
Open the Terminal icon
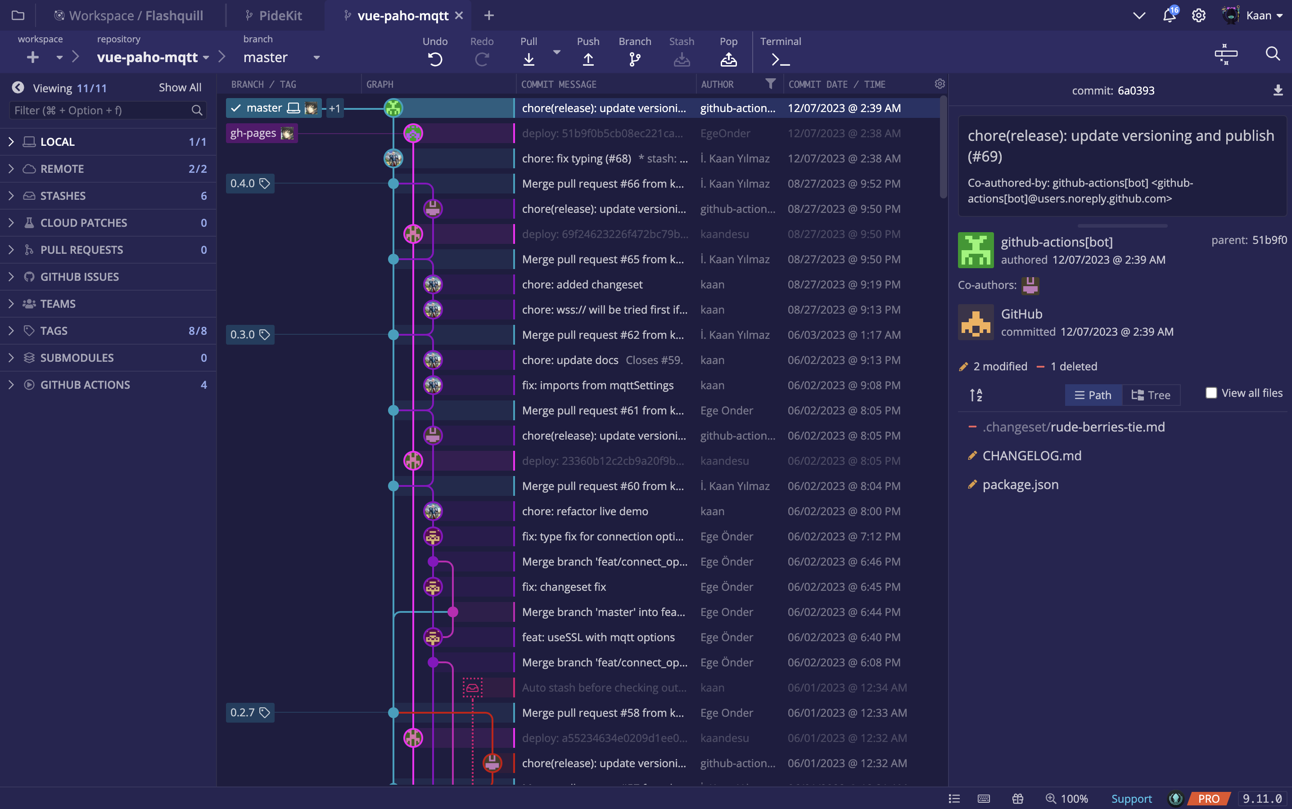click(x=780, y=59)
